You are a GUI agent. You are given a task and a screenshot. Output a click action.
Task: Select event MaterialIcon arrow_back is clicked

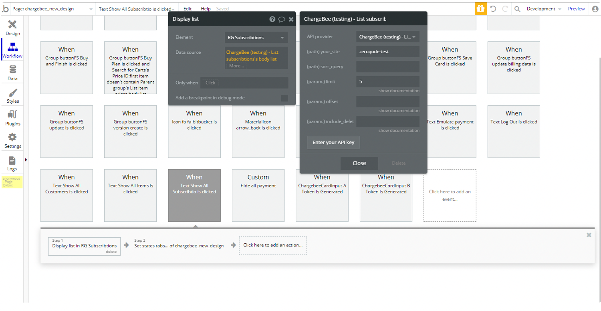pyautogui.click(x=258, y=131)
